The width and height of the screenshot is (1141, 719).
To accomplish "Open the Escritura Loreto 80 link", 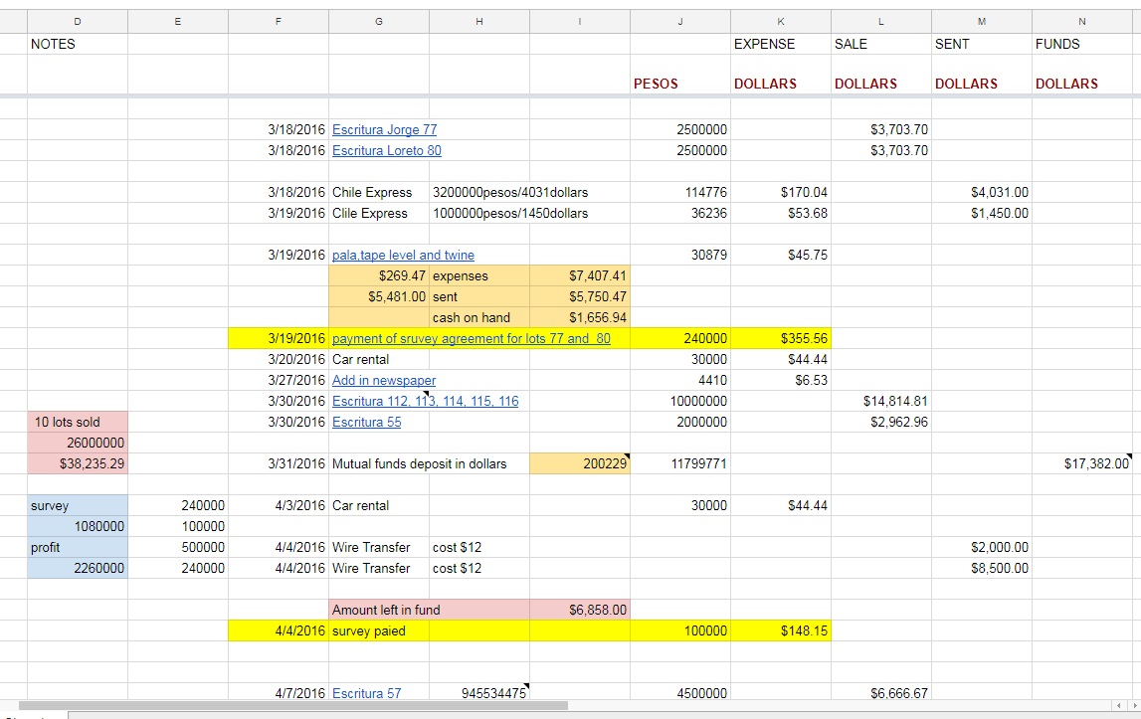I will point(386,150).
